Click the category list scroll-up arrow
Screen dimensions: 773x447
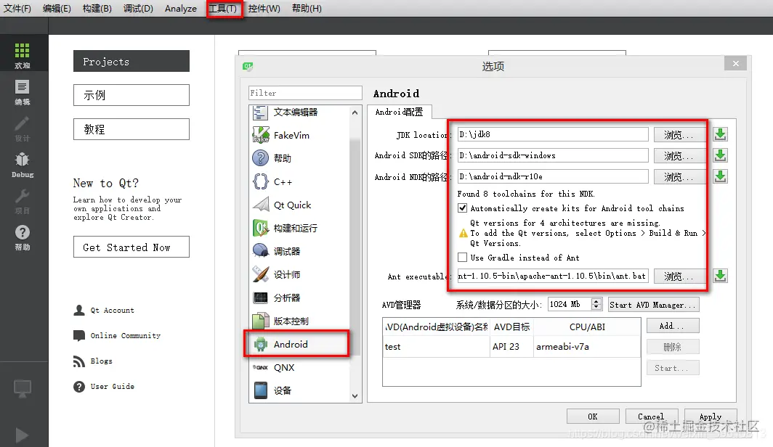click(x=355, y=112)
